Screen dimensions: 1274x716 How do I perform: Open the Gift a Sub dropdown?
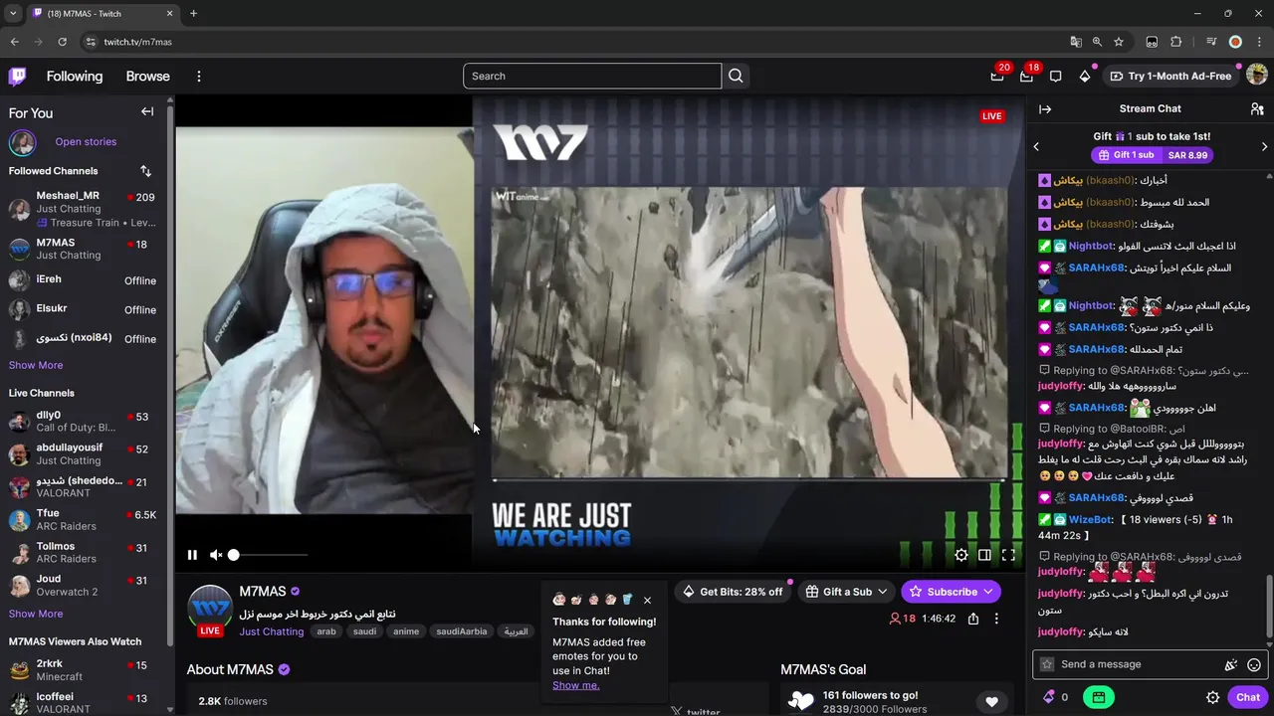pyautogui.click(x=847, y=592)
